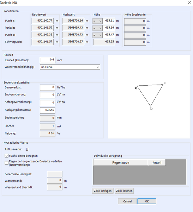The width and height of the screenshot is (193, 212).
Task: Click the Cancel button
Action: (x=127, y=201)
